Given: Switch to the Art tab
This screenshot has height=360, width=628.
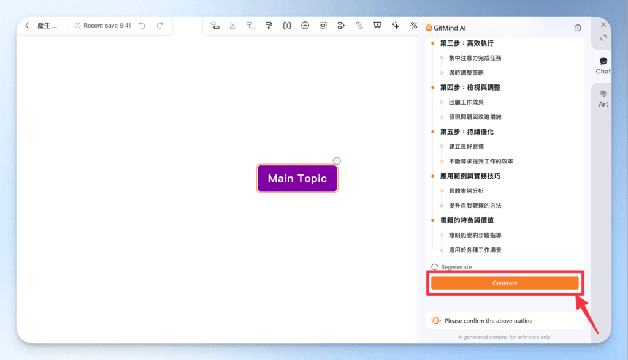Looking at the screenshot, I should click(x=602, y=98).
